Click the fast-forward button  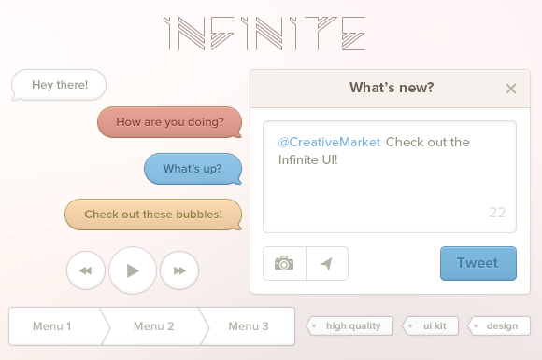pos(179,270)
